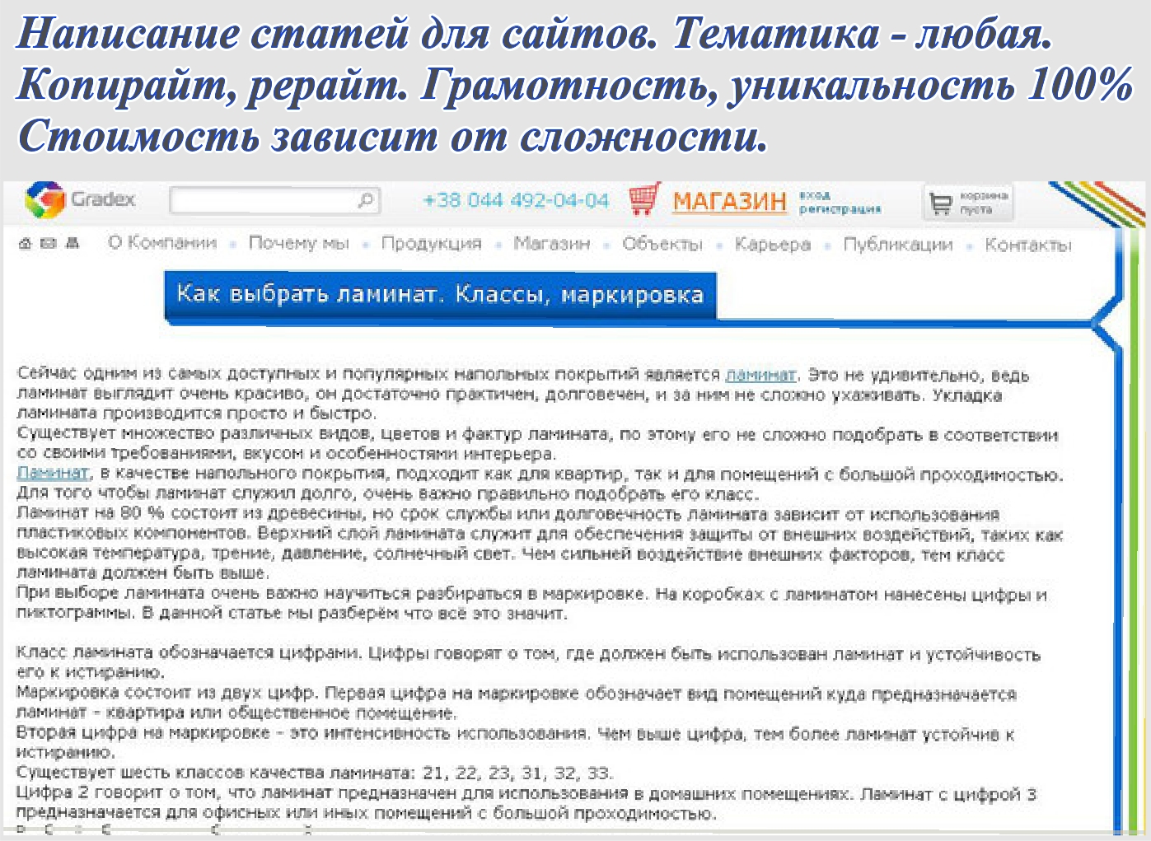This screenshot has width=1151, height=841.
Task: Select the home icon below the logo
Action: [x=25, y=243]
